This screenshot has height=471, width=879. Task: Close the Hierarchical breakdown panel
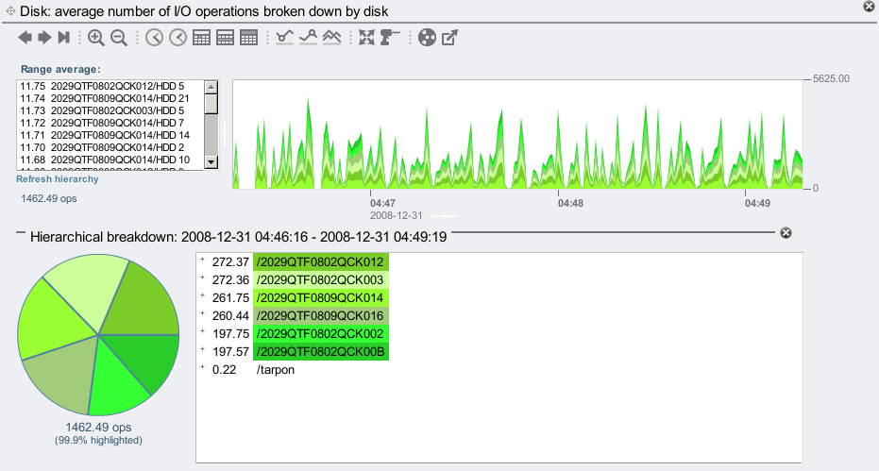786,233
